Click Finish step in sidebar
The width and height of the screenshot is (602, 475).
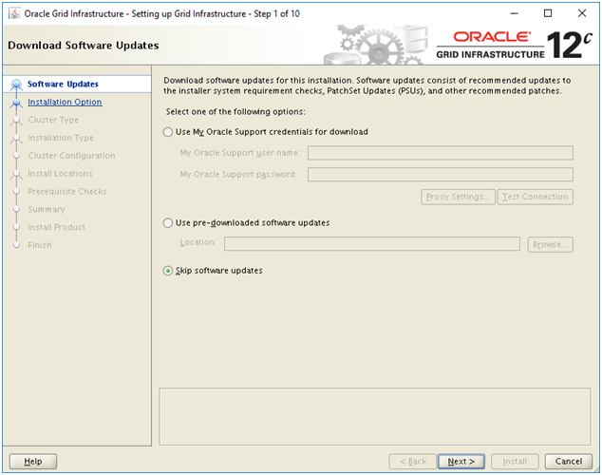click(40, 245)
